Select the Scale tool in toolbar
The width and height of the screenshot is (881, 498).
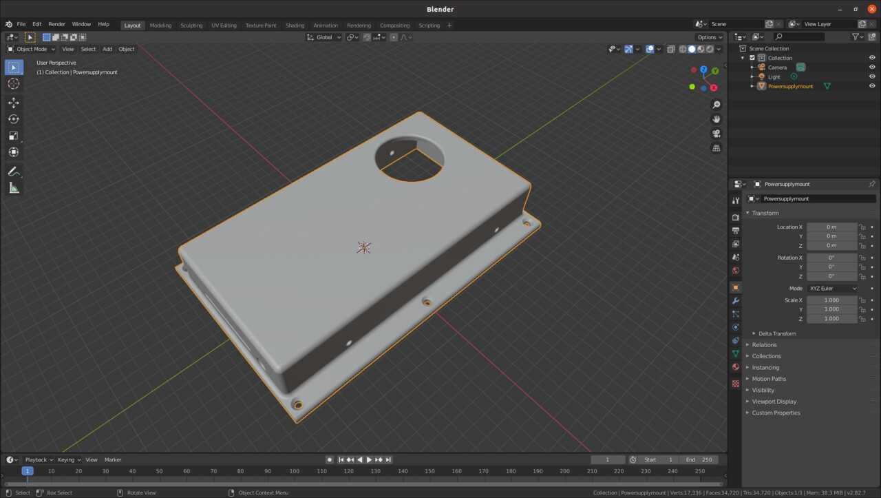click(x=14, y=136)
